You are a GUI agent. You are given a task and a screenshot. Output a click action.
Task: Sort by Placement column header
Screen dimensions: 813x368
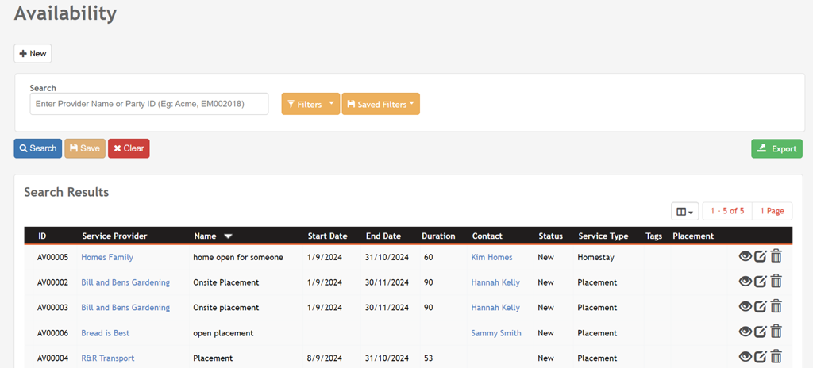[693, 236]
